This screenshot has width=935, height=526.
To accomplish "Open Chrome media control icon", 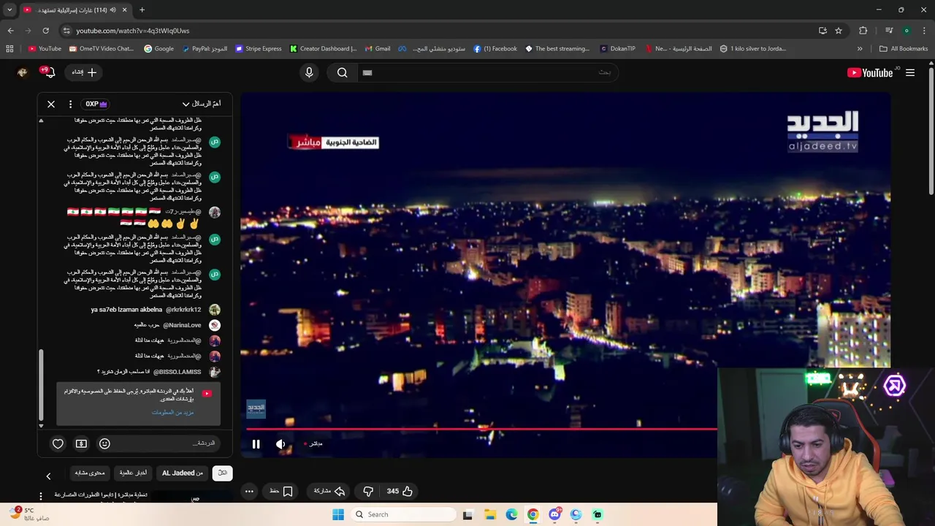I will (889, 31).
